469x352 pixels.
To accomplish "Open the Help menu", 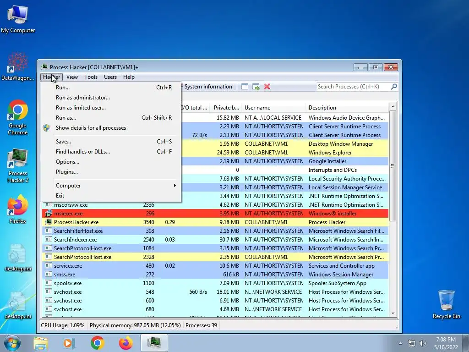I will tap(129, 77).
